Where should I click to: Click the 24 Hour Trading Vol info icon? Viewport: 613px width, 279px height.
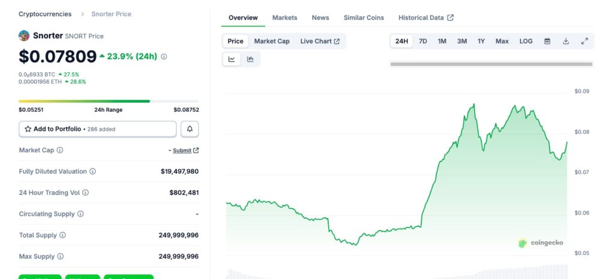pos(86,193)
